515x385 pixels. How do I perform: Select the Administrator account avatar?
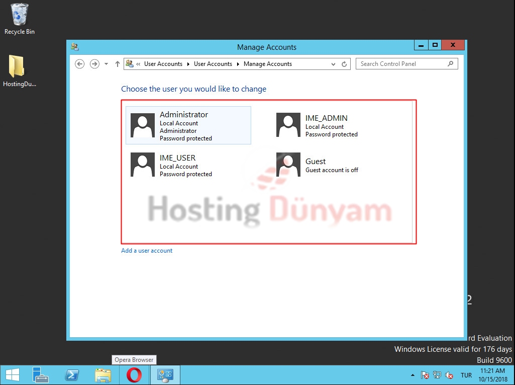pyautogui.click(x=143, y=125)
